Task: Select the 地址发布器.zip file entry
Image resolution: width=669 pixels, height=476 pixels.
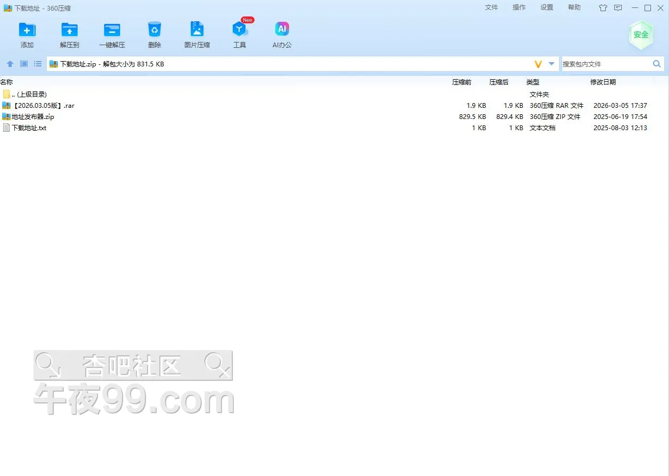Action: tap(33, 117)
